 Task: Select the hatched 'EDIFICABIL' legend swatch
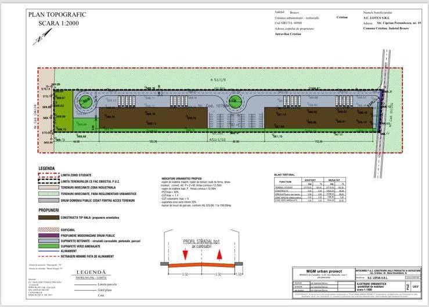click(49, 230)
